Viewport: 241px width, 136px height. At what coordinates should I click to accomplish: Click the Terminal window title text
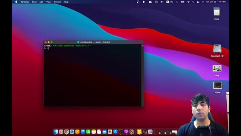pos(95,42)
